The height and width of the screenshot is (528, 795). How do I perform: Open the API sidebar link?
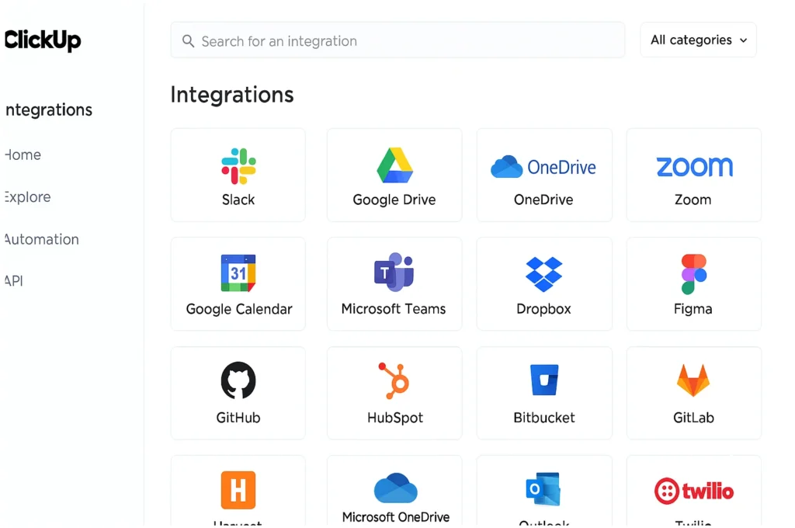pyautogui.click(x=14, y=281)
